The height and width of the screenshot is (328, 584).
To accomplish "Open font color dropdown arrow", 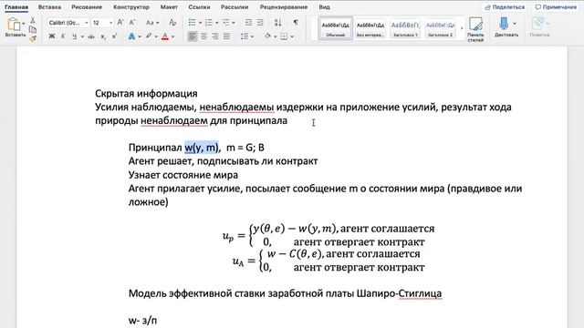I will click(172, 36).
